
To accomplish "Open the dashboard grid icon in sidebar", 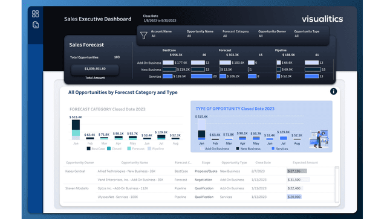I will pyautogui.click(x=35, y=14).
